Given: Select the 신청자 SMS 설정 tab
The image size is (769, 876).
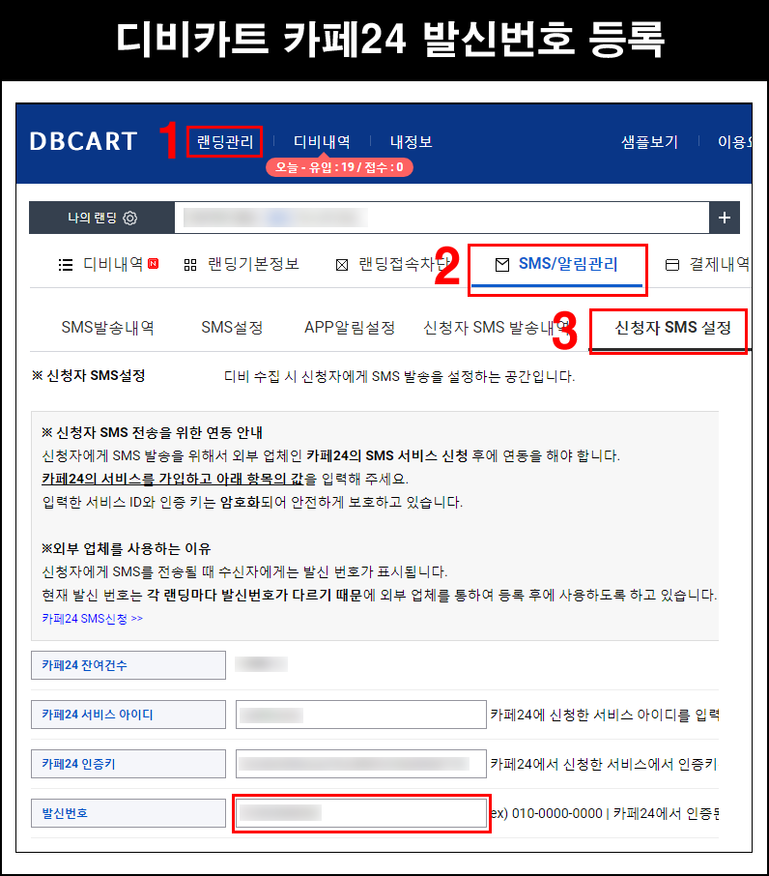Looking at the screenshot, I should pyautogui.click(x=672, y=328).
